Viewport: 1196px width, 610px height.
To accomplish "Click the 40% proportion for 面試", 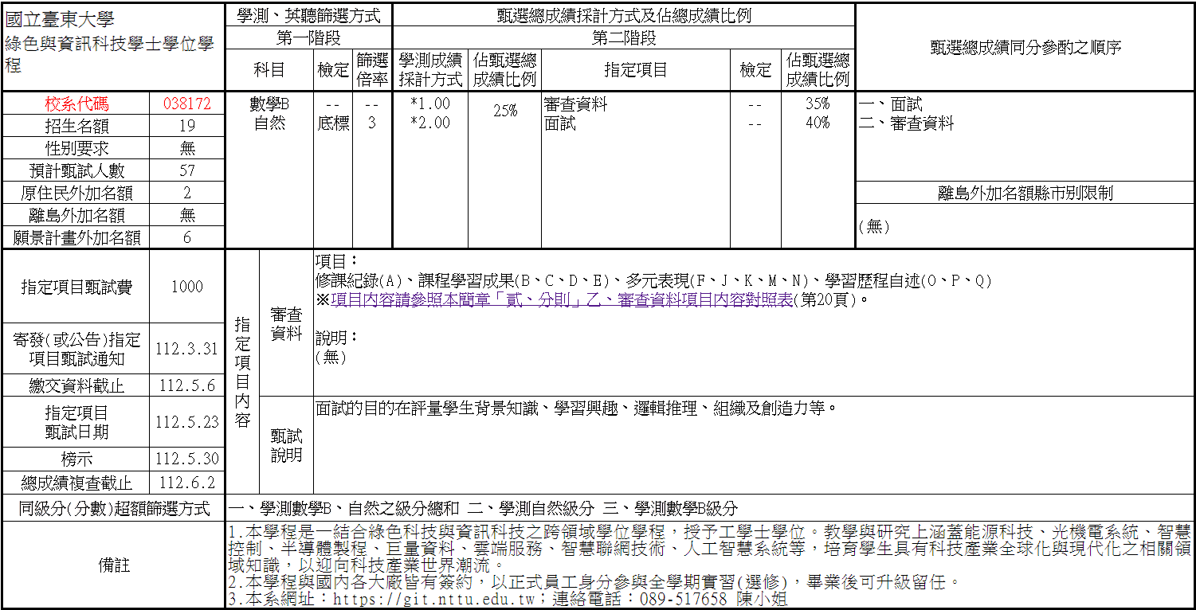I will [x=818, y=123].
